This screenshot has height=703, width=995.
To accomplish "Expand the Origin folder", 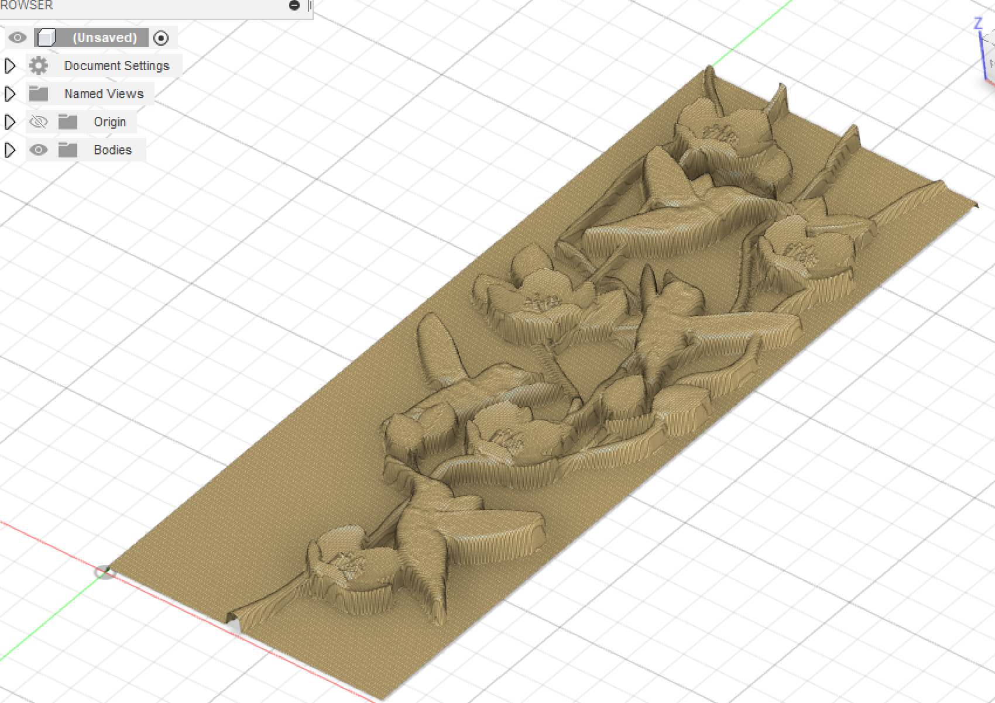I will tap(10, 122).
